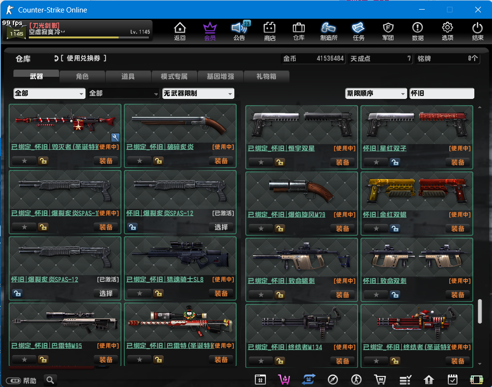Viewport: 492px width, 387px height.
Task: Click the 结束 power icon to quit
Action: (478, 31)
